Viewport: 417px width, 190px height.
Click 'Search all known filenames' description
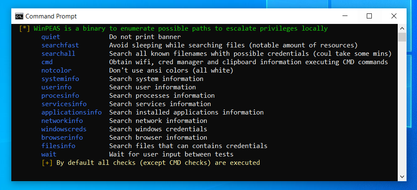point(250,54)
